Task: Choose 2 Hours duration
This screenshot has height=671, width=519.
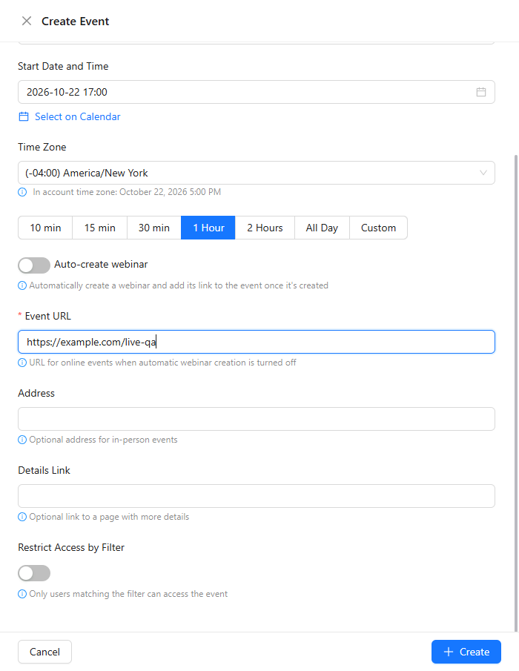Action: tap(265, 228)
